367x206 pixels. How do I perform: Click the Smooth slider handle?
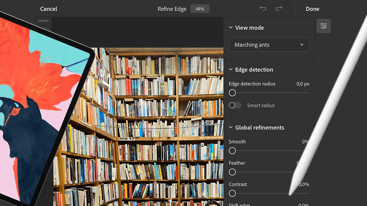232,151
